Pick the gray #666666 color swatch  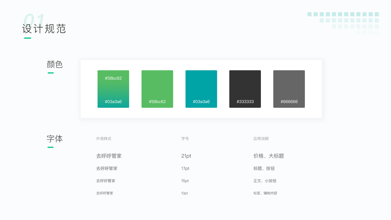[x=289, y=89]
